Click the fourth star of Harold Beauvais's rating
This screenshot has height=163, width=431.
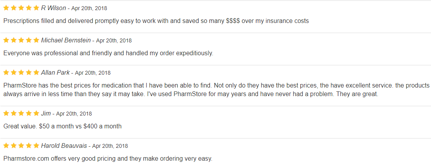(28, 146)
